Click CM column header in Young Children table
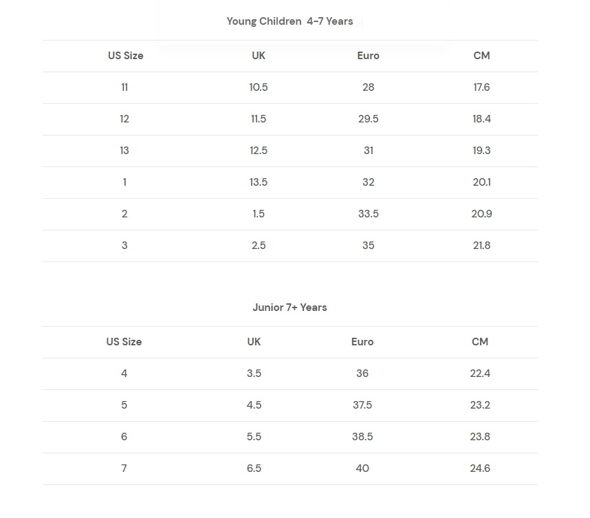 coord(481,56)
